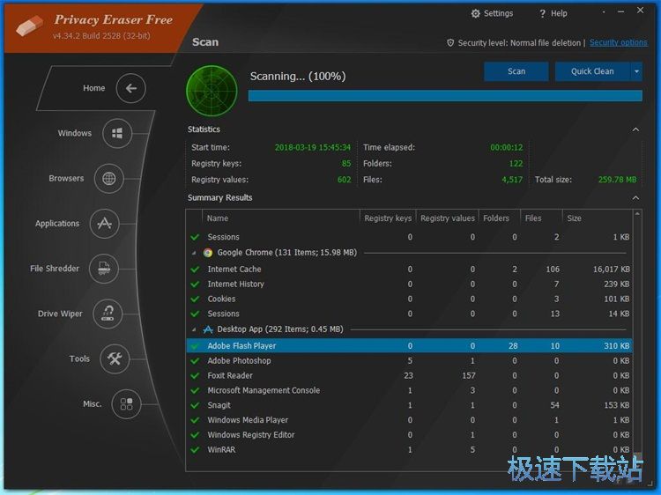The height and width of the screenshot is (495, 661).
Task: Open the Misc. grid icon
Action: coord(126,404)
